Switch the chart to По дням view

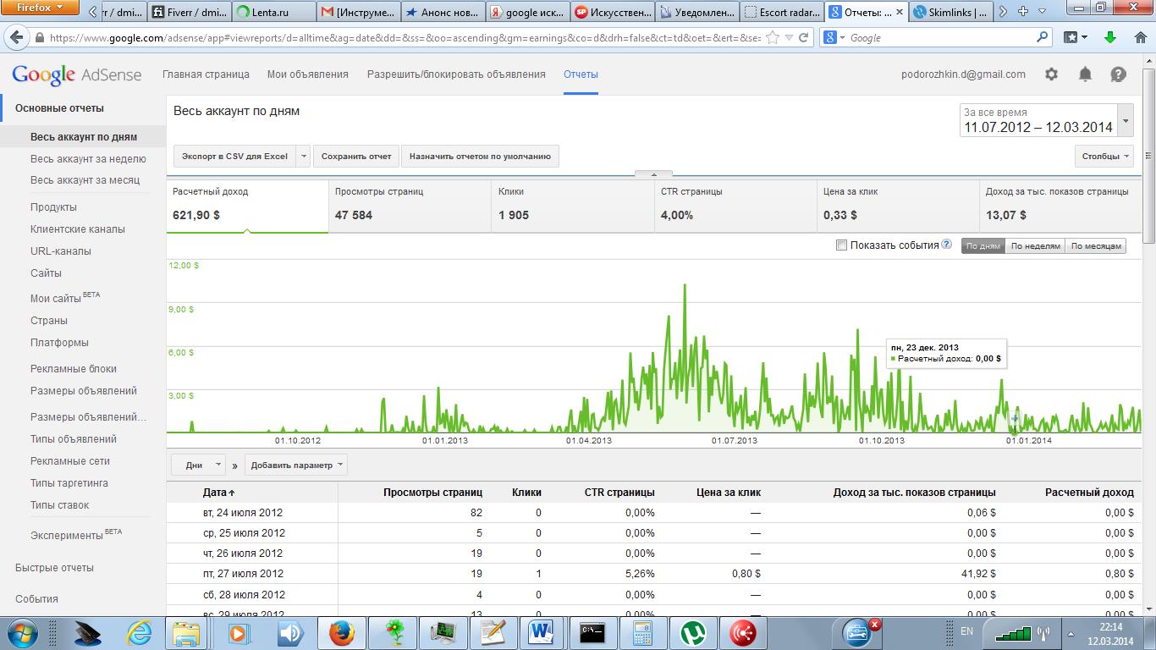[x=983, y=245]
